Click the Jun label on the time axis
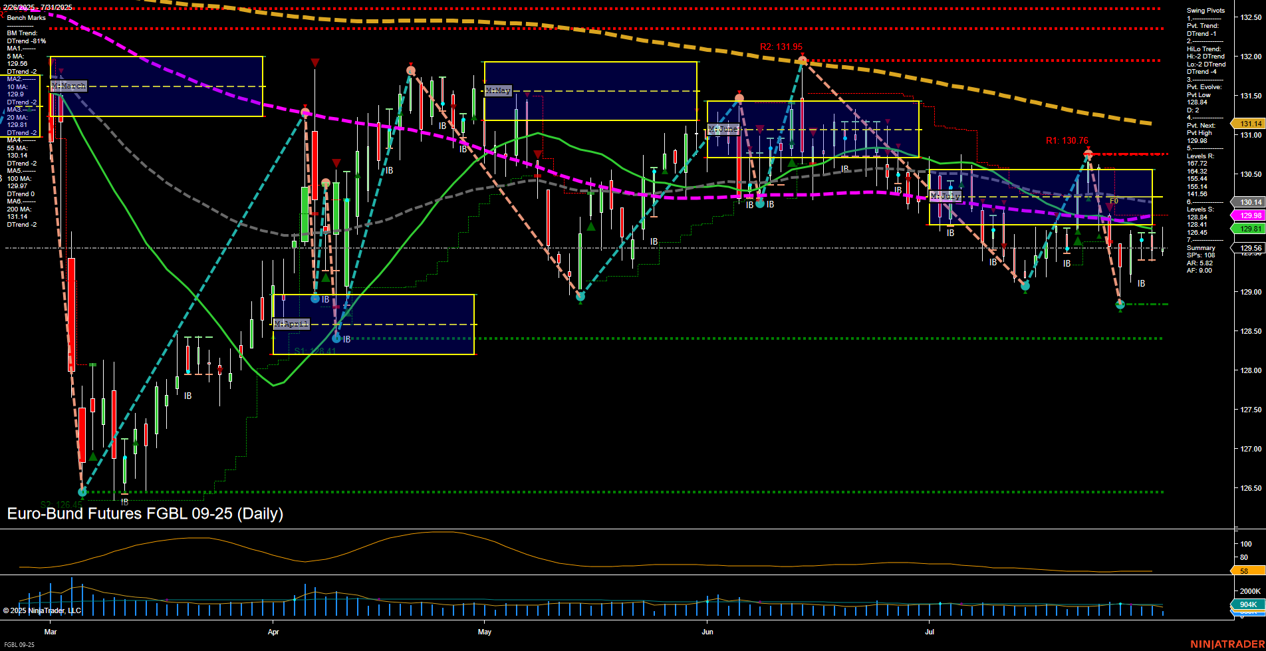Screen dimensions: 1266x651 707,632
